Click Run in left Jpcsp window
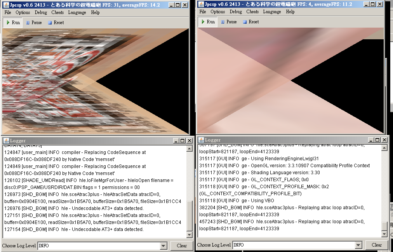The image size is (393, 252). point(13,22)
